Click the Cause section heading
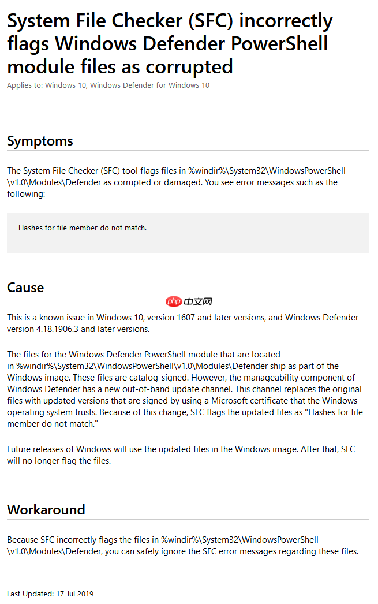378x604 pixels. pyautogui.click(x=25, y=288)
